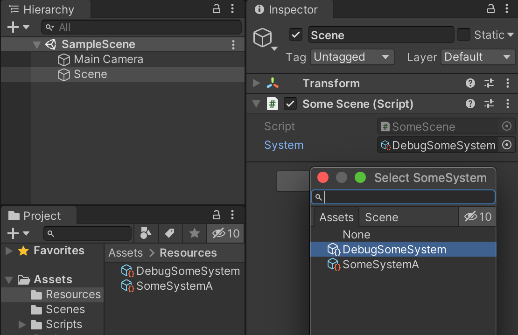Toggle hidden objects eye counter in Project

[x=225, y=233]
